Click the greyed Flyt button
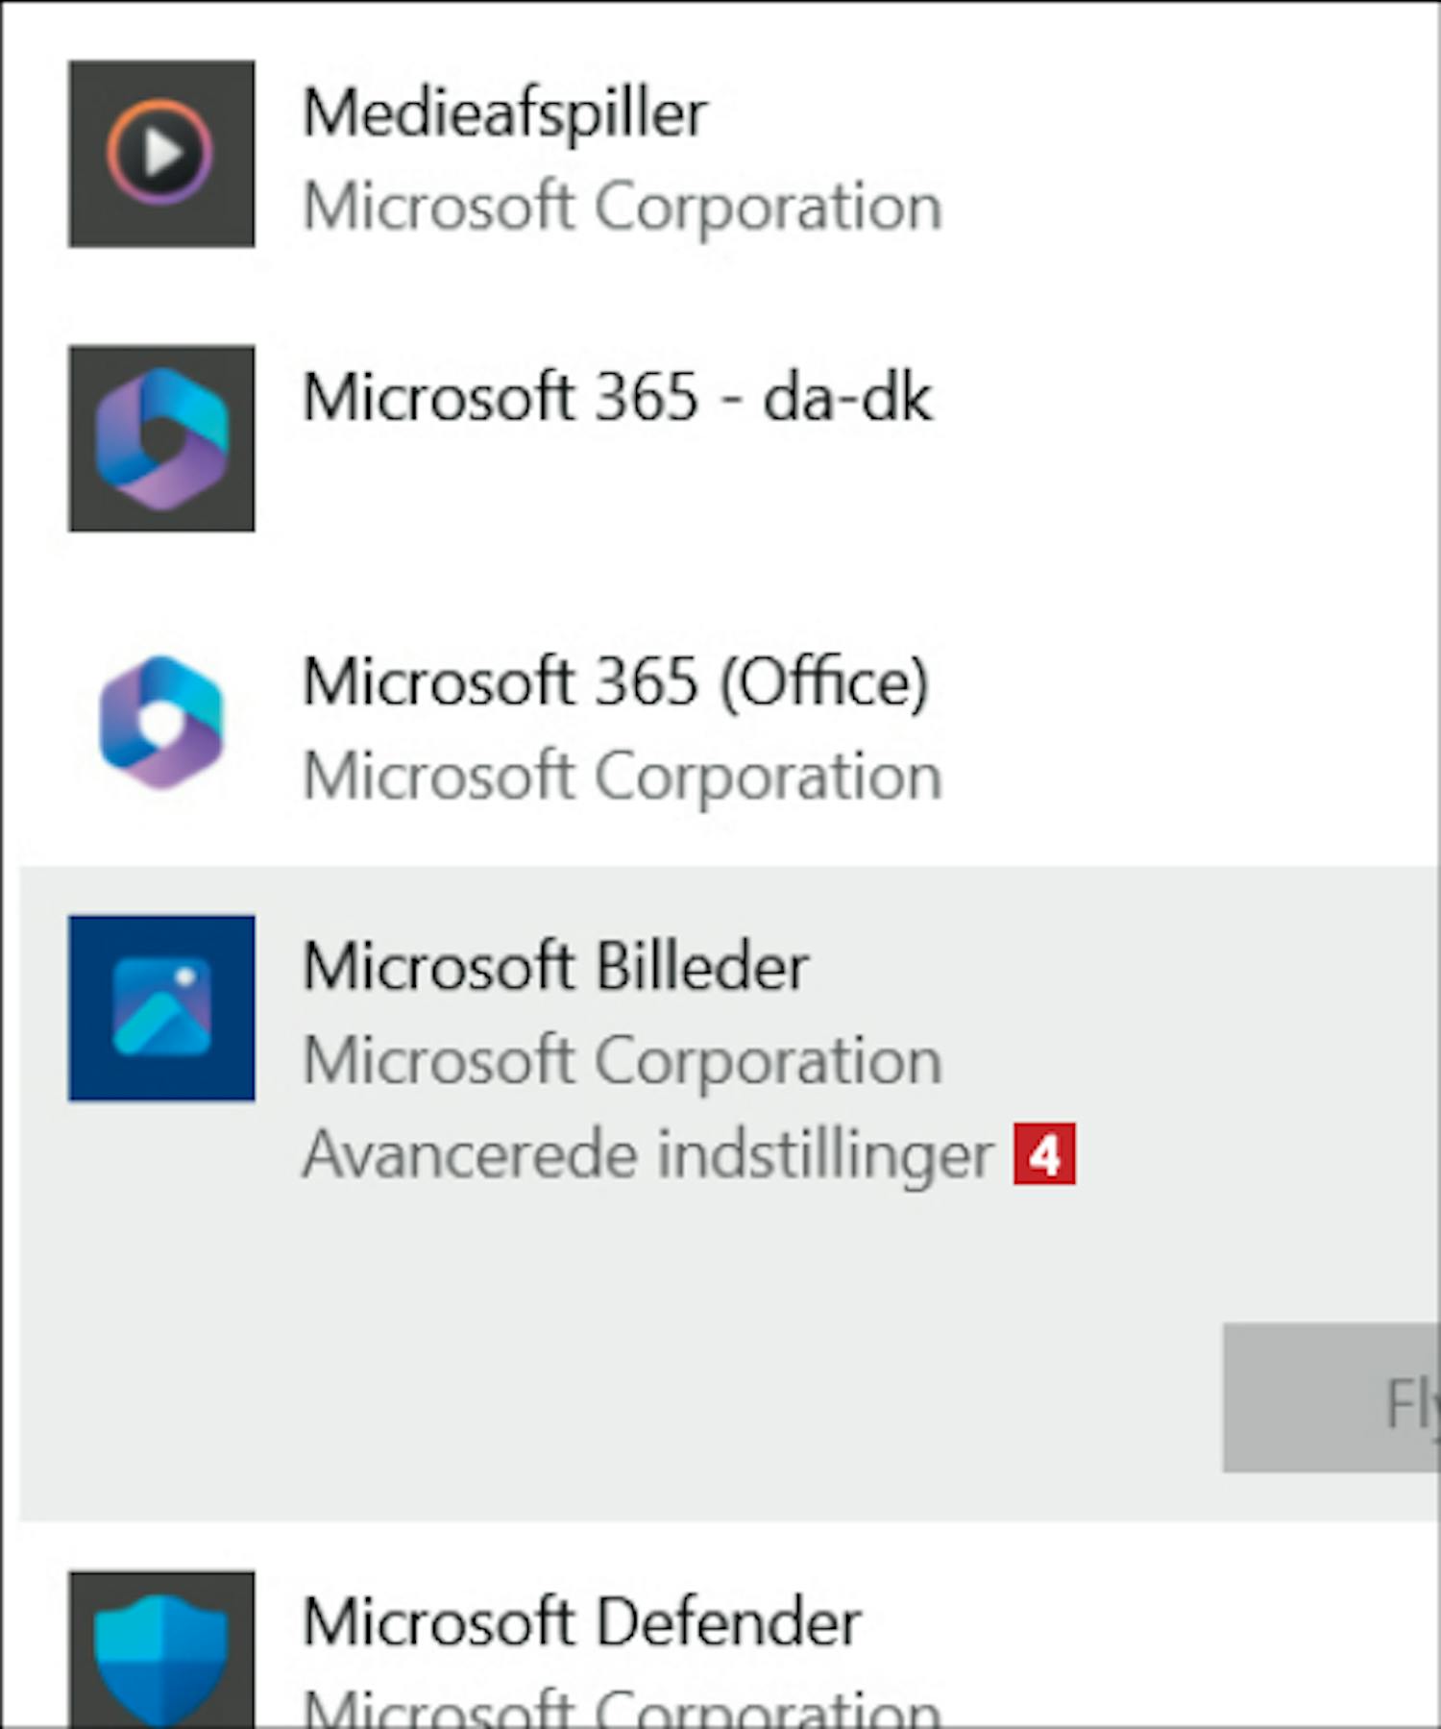The height and width of the screenshot is (1729, 1441). pos(1331,1397)
